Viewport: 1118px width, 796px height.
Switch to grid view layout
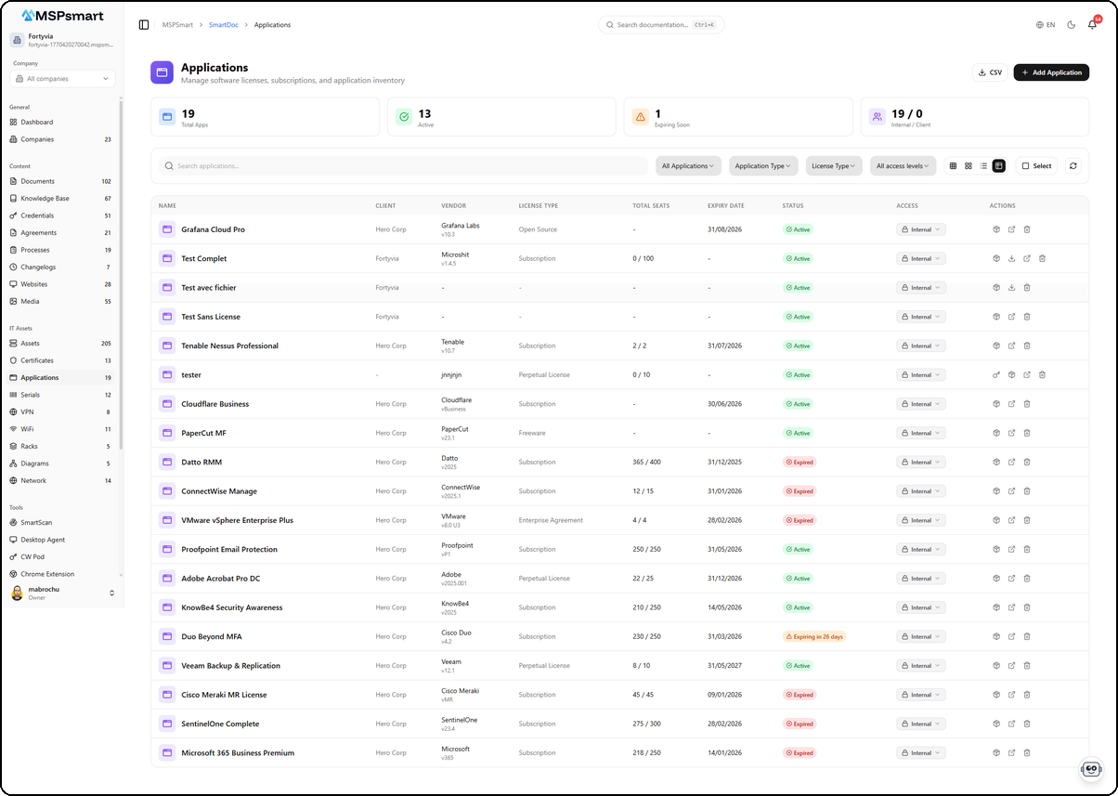click(953, 164)
